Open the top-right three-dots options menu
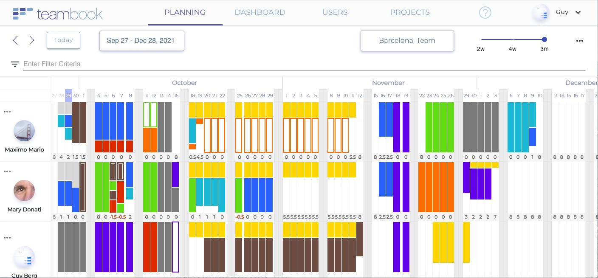This screenshot has width=598, height=278. pos(580,41)
